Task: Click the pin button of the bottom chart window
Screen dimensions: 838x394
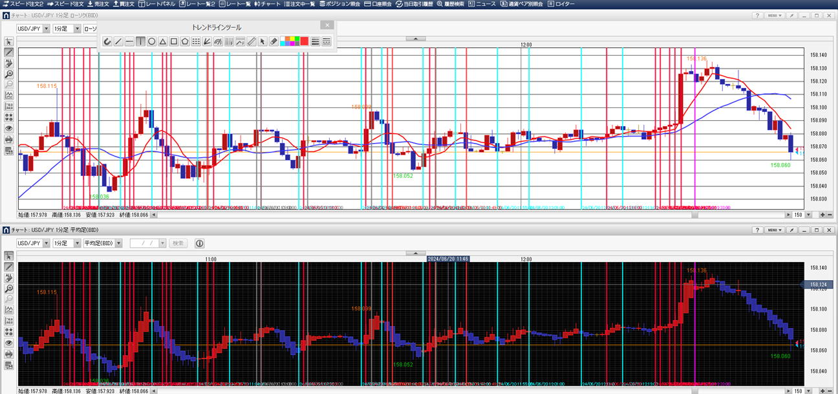Action: pyautogui.click(x=793, y=230)
